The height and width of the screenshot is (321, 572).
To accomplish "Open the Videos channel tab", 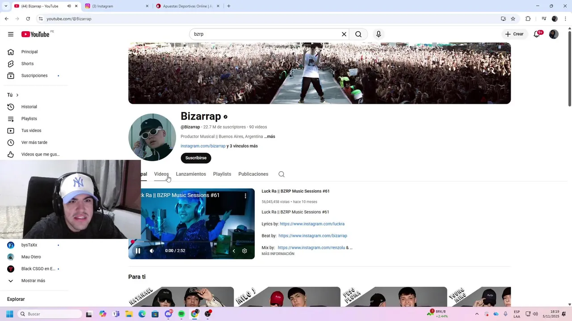I will pyautogui.click(x=161, y=174).
